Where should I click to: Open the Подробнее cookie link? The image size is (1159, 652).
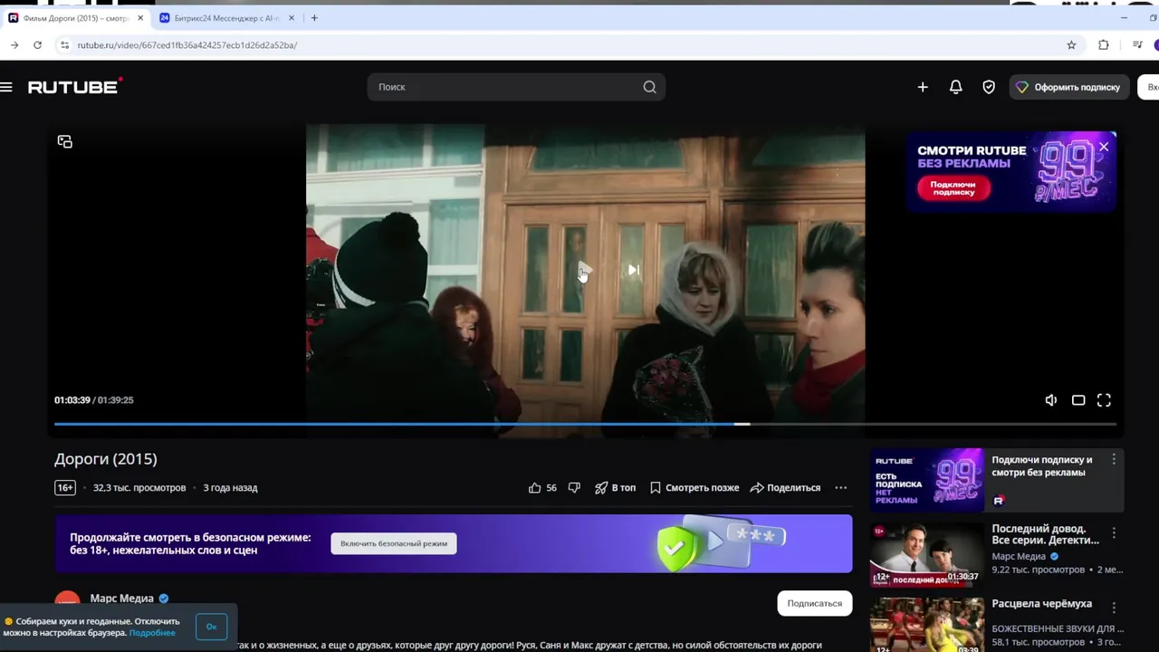point(152,633)
